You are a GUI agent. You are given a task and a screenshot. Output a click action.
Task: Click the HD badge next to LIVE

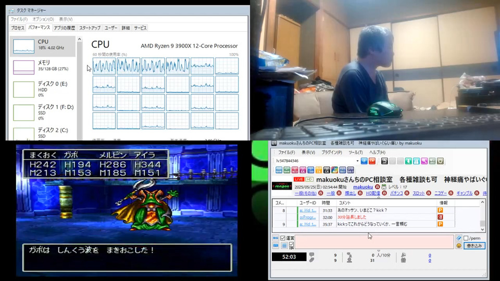309,180
